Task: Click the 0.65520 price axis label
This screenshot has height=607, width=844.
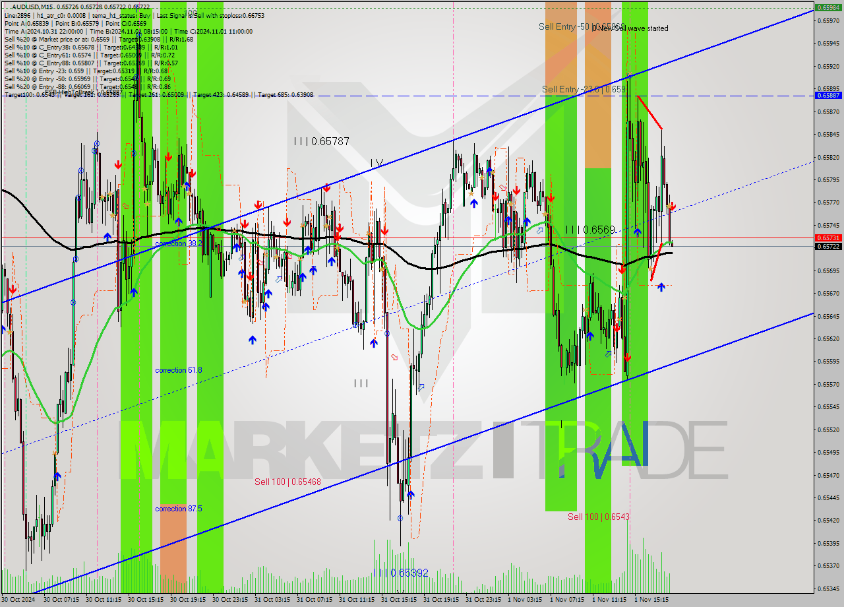Action: point(828,430)
